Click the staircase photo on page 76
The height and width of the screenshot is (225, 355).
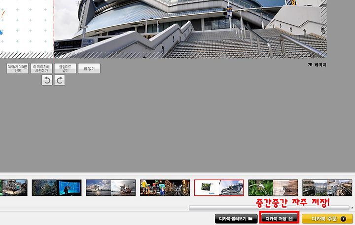coord(190,29)
